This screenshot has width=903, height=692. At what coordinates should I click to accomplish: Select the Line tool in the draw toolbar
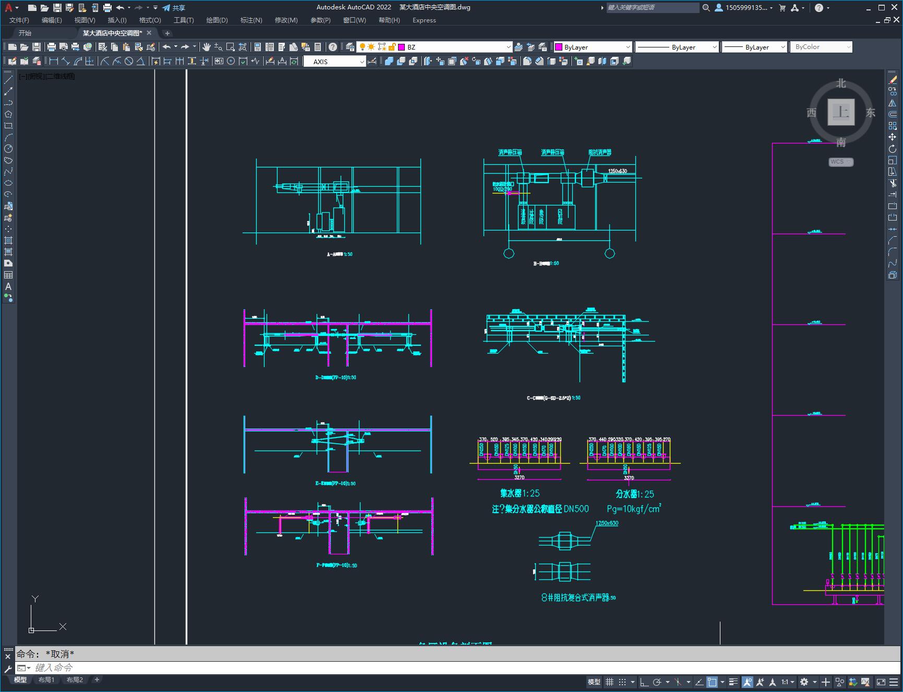8,80
